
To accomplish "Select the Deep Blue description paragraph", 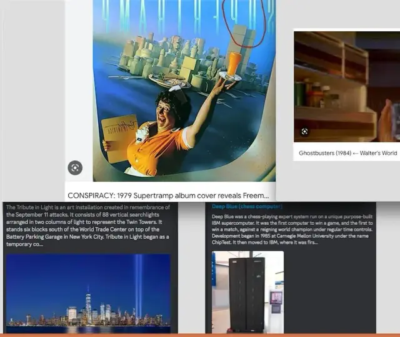I will 292,230.
